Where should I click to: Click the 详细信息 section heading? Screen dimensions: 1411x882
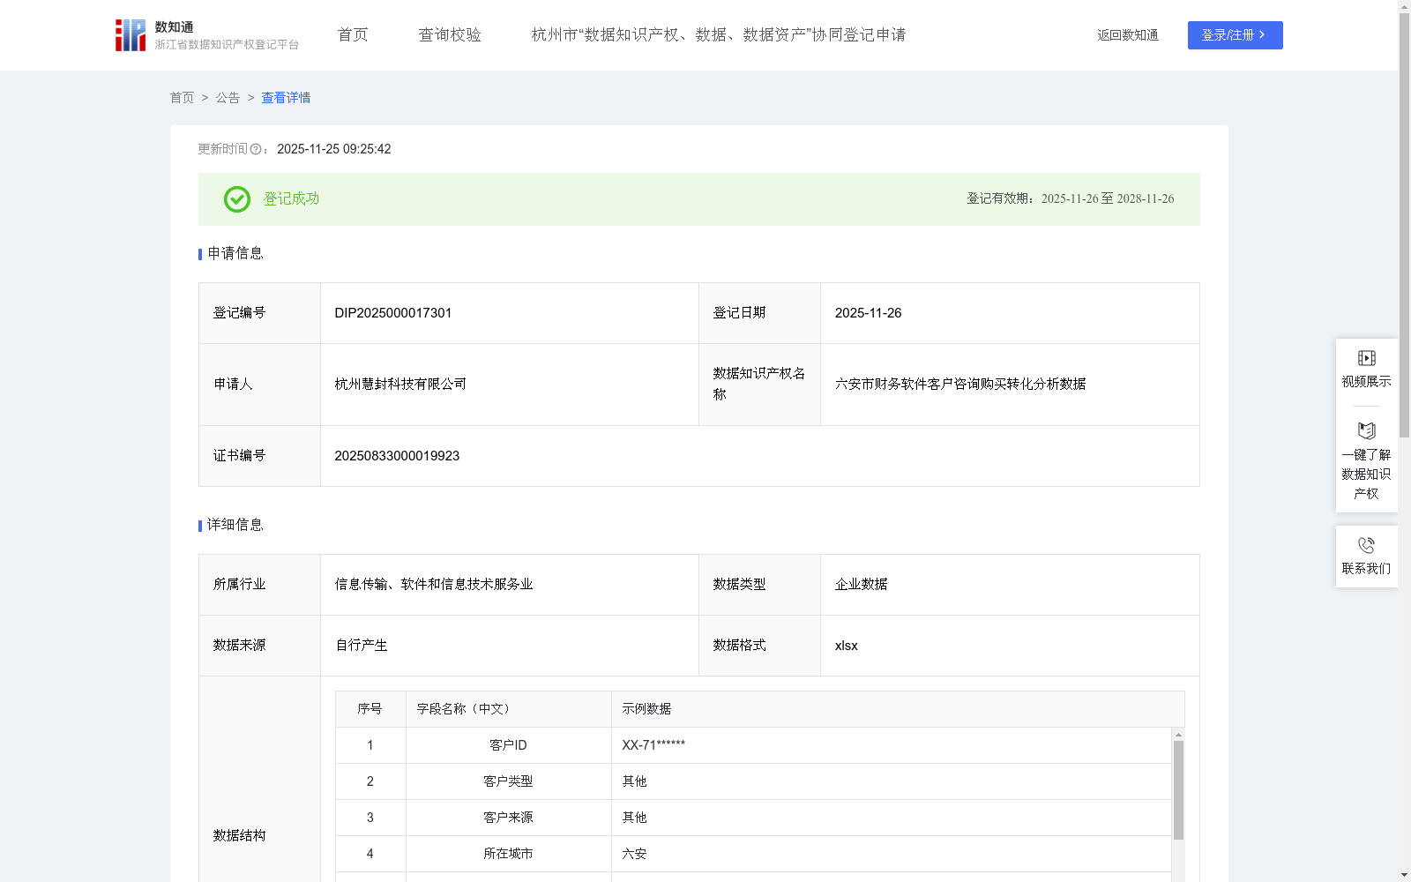tap(235, 526)
